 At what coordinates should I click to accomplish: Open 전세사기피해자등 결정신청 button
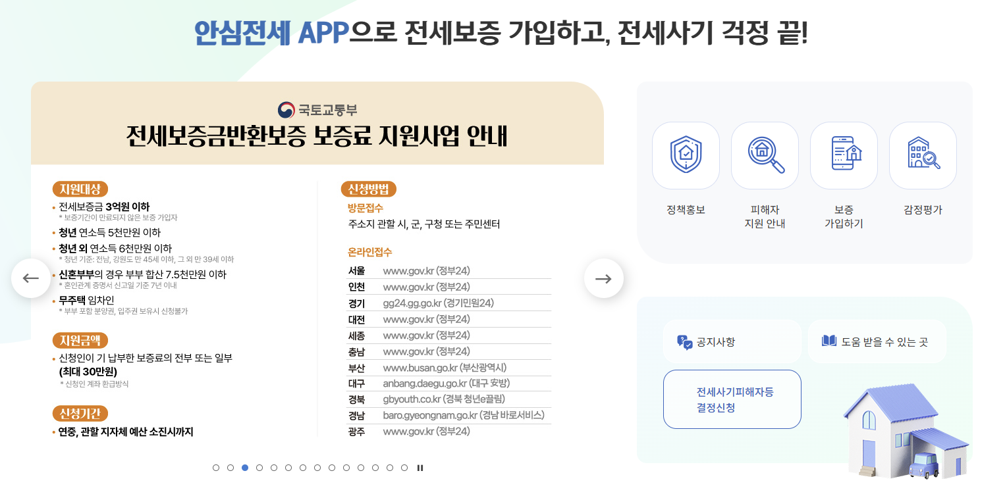pos(732,399)
